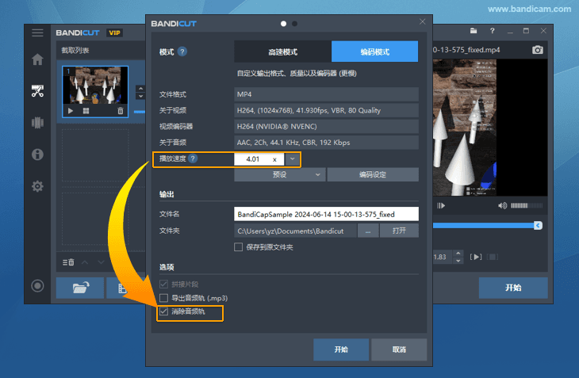
Task: Select the Cut scissors tool in sidebar
Action: (x=37, y=90)
